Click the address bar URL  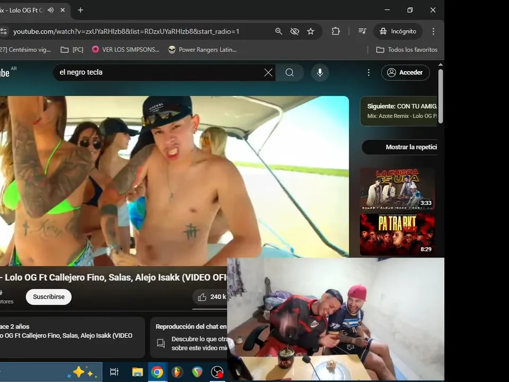pyautogui.click(x=126, y=31)
